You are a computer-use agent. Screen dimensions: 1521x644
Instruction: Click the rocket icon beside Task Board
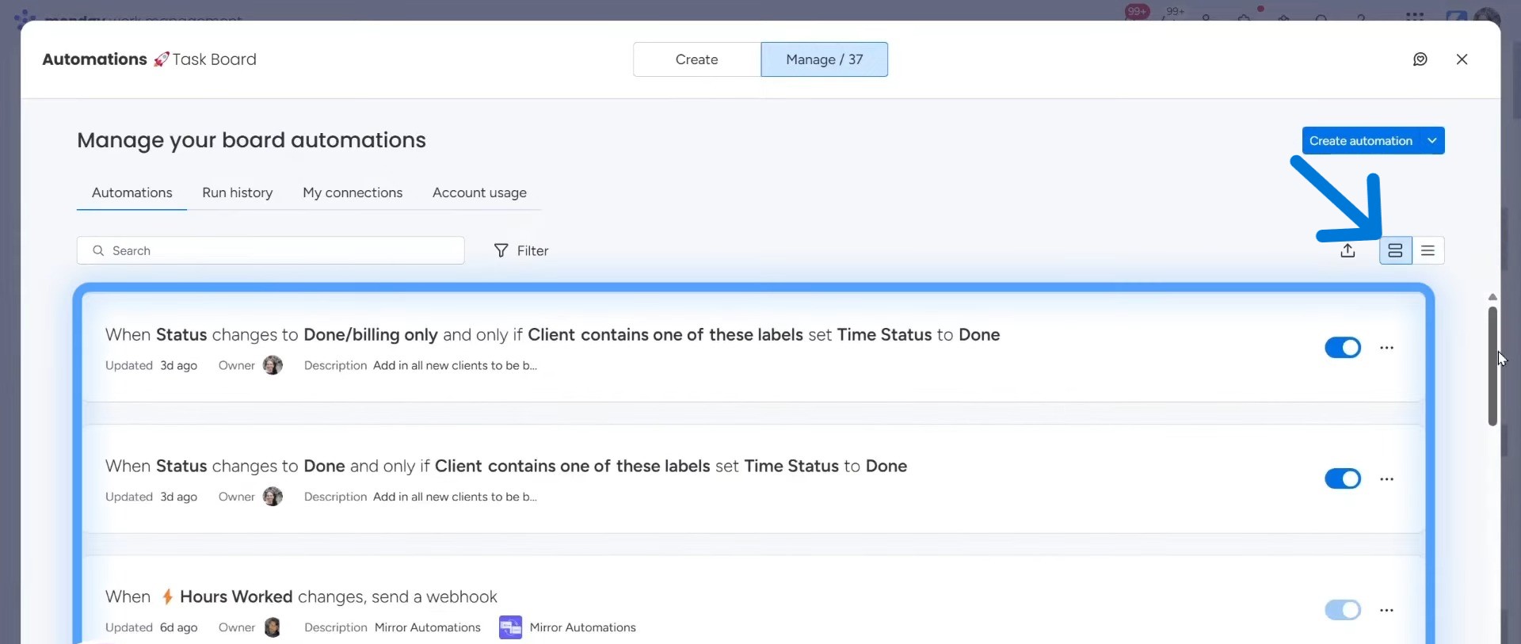tap(161, 59)
